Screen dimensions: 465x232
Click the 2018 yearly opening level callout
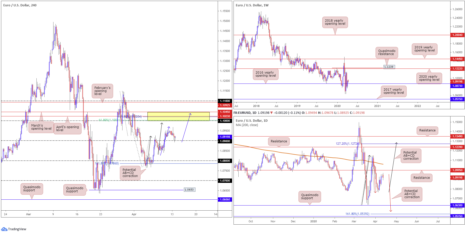click(x=335, y=22)
